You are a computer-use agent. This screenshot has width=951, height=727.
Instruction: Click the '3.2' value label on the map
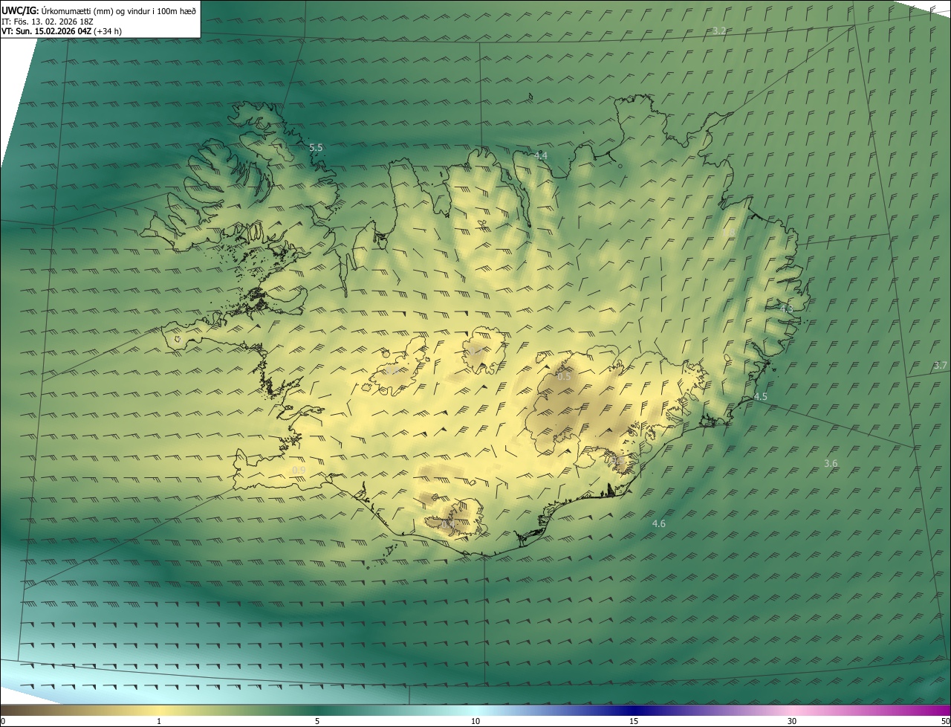pos(719,31)
